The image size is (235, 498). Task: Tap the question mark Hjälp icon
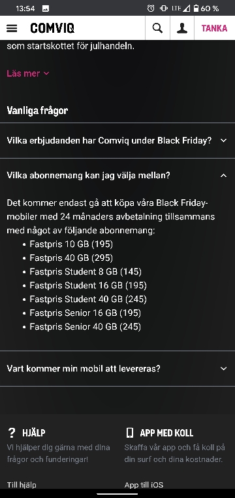click(x=12, y=432)
